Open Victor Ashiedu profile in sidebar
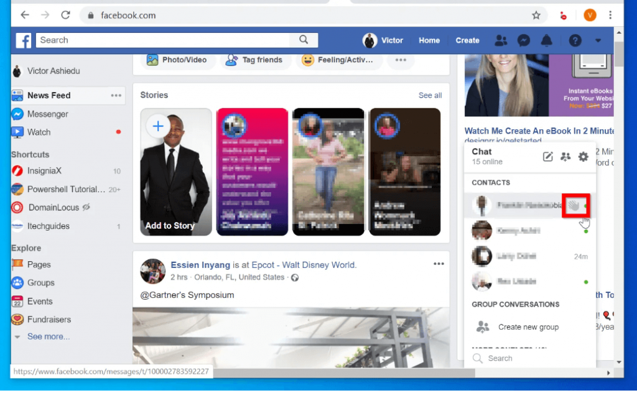The height and width of the screenshot is (393, 637). [x=53, y=71]
